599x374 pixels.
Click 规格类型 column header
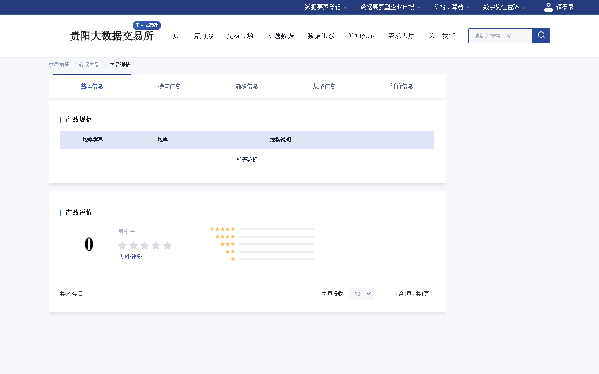(x=93, y=140)
